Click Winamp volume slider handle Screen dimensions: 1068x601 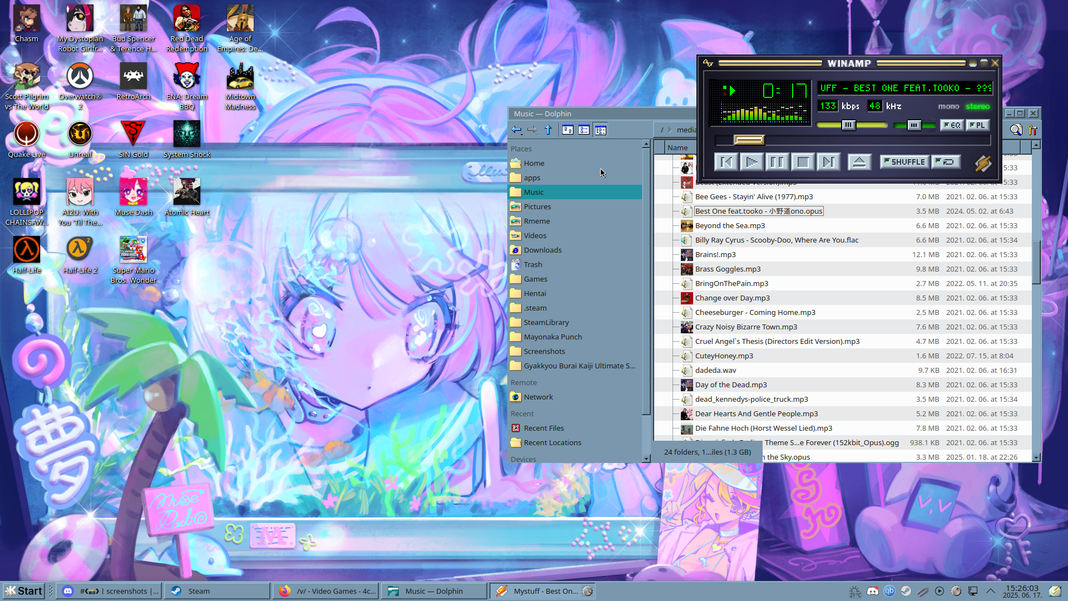848,125
